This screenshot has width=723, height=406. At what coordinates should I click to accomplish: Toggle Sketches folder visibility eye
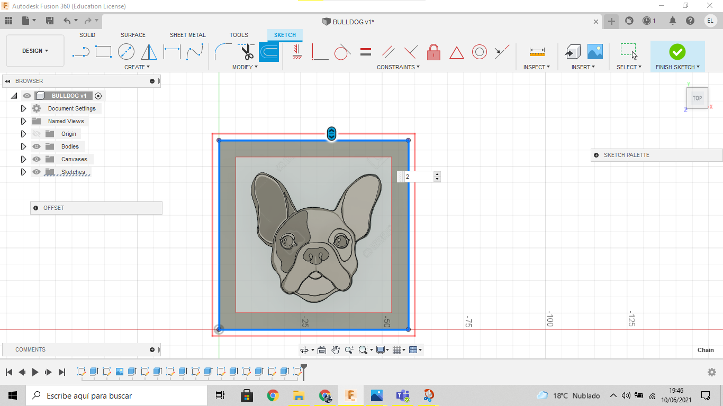(x=37, y=172)
